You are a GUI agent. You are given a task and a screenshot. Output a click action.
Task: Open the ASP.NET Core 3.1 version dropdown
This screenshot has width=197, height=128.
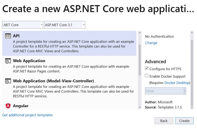65,25
